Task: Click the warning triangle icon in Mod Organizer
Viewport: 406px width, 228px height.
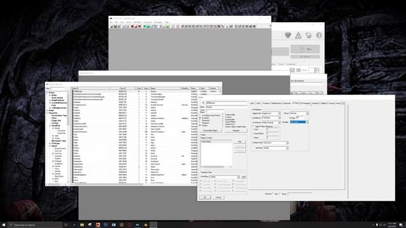Action: pos(298,35)
